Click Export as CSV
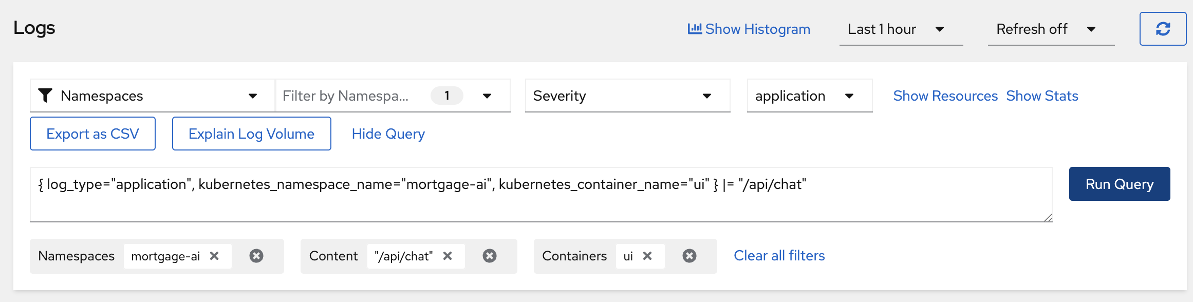Screen dimensions: 1193x302 point(92,134)
